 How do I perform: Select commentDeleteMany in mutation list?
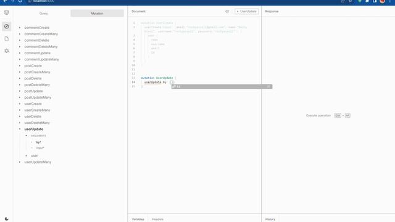[41, 47]
